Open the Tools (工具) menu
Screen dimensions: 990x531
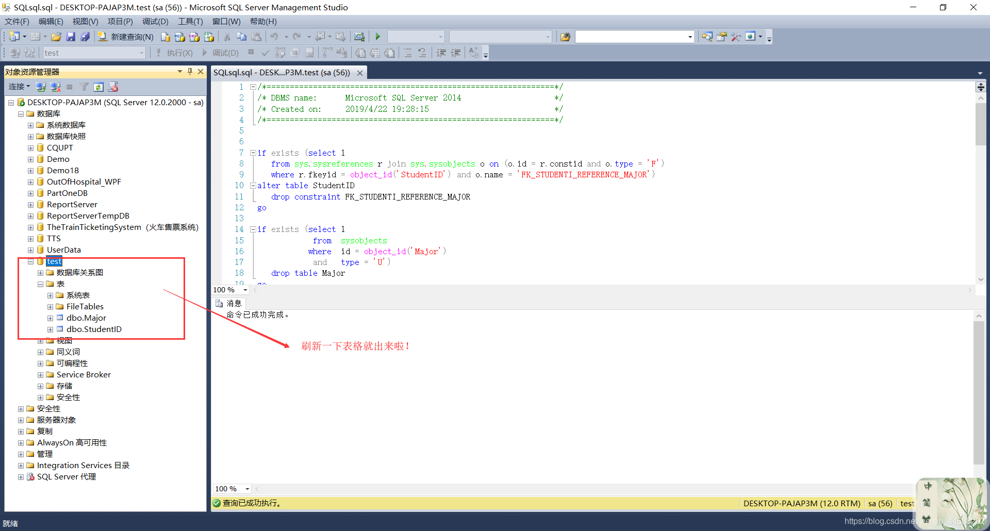190,21
